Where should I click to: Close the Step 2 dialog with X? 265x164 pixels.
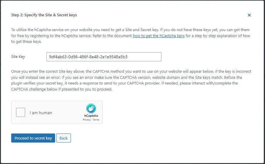(x=249, y=15)
